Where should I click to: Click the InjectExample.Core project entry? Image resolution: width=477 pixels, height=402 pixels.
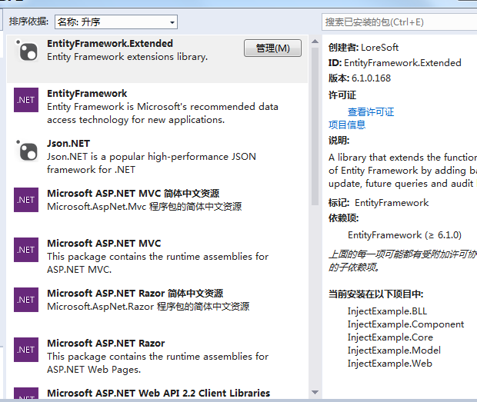(x=390, y=337)
